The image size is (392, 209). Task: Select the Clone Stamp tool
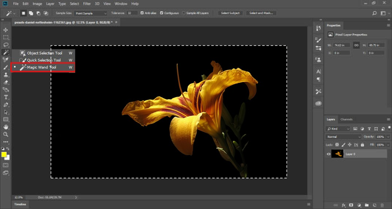pyautogui.click(x=6, y=75)
